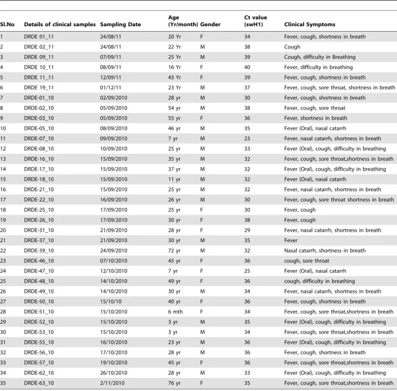397x391 pixels.
Task: Select sample cell 'DRDE-49_10'
Action: [x=39, y=291]
